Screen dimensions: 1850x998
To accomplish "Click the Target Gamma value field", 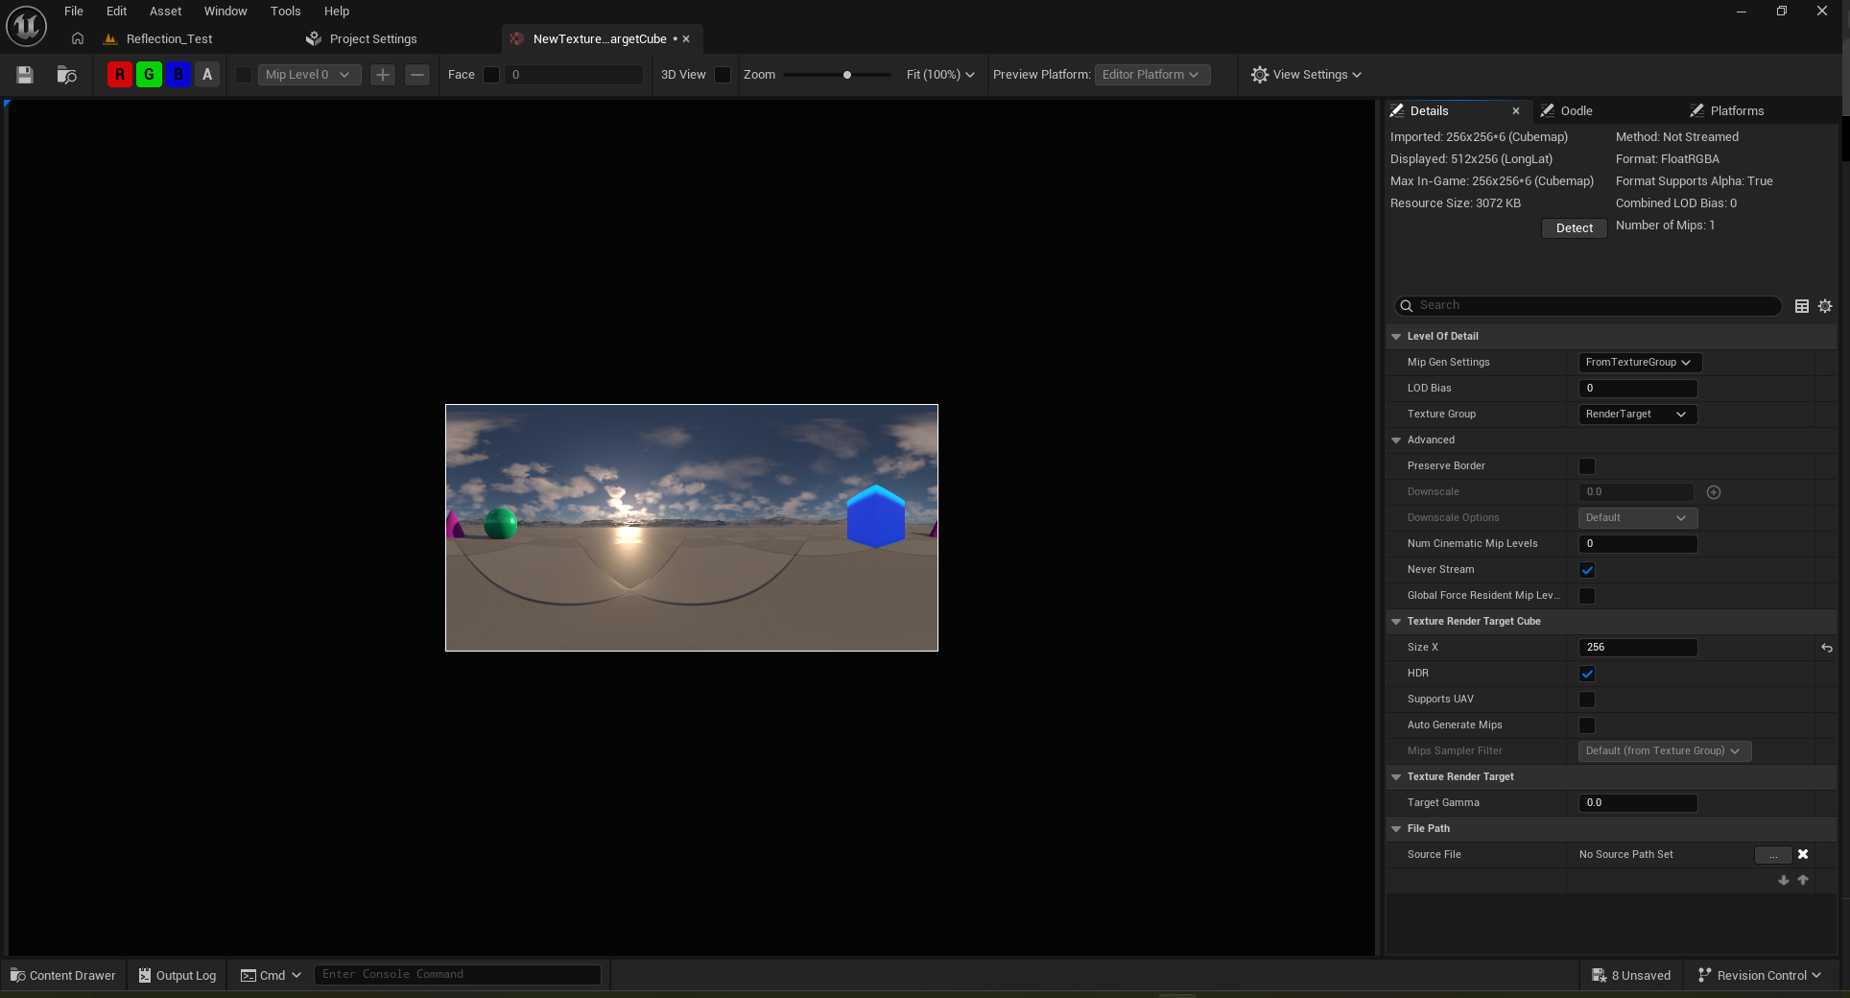I will click(x=1638, y=803).
